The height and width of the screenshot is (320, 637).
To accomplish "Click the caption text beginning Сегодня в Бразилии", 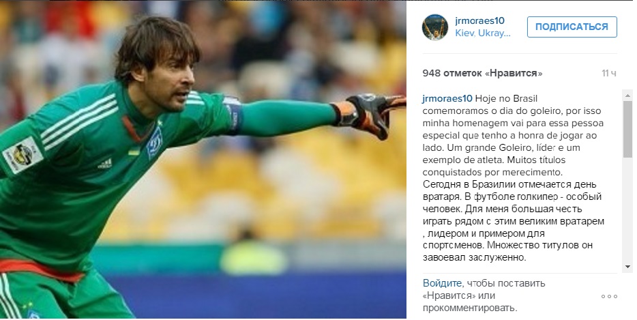I will 514,221.
